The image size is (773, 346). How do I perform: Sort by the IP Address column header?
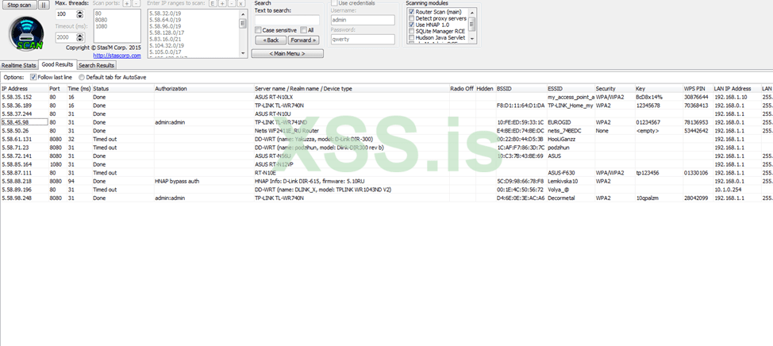tap(24, 89)
